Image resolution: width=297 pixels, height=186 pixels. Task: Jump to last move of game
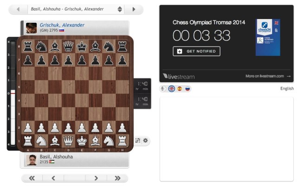coord(117,178)
